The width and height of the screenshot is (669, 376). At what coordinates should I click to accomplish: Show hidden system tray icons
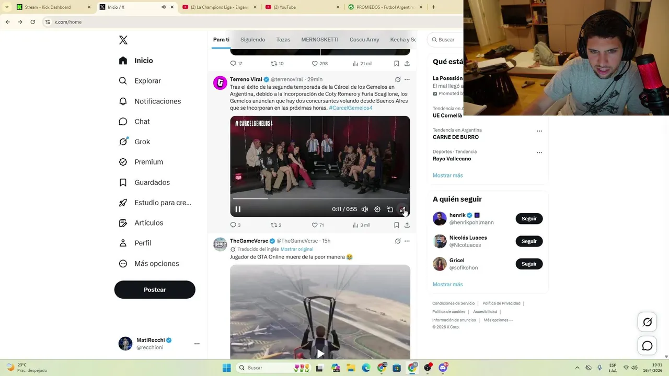click(577, 368)
